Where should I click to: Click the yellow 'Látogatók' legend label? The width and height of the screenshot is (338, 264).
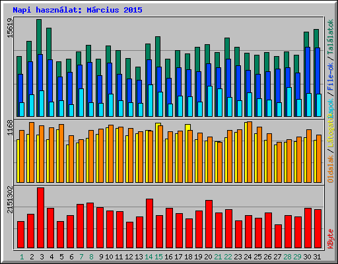pos(331,131)
